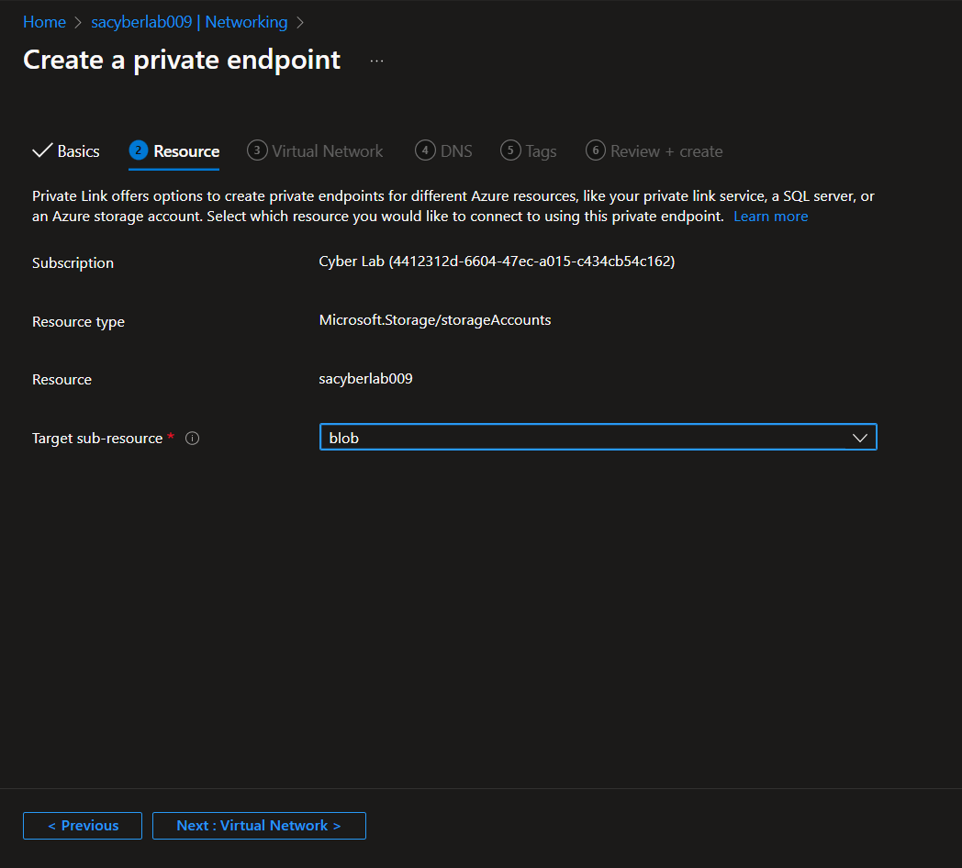This screenshot has width=962, height=868.
Task: Go to the Basics tab
Action: point(66,150)
